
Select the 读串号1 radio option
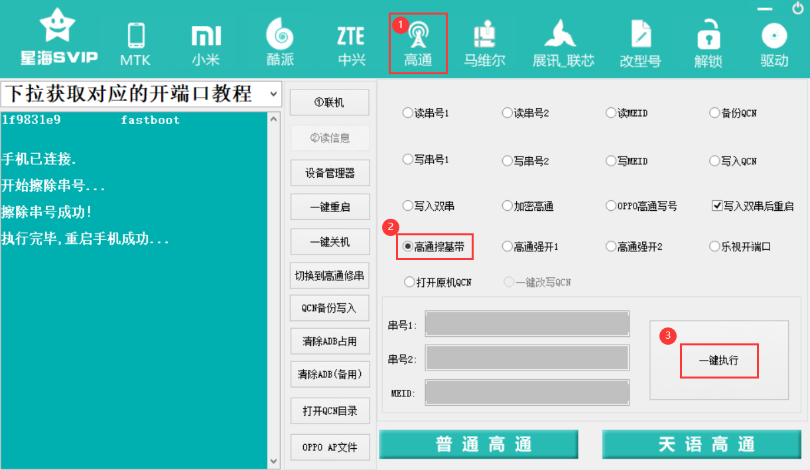426,113
